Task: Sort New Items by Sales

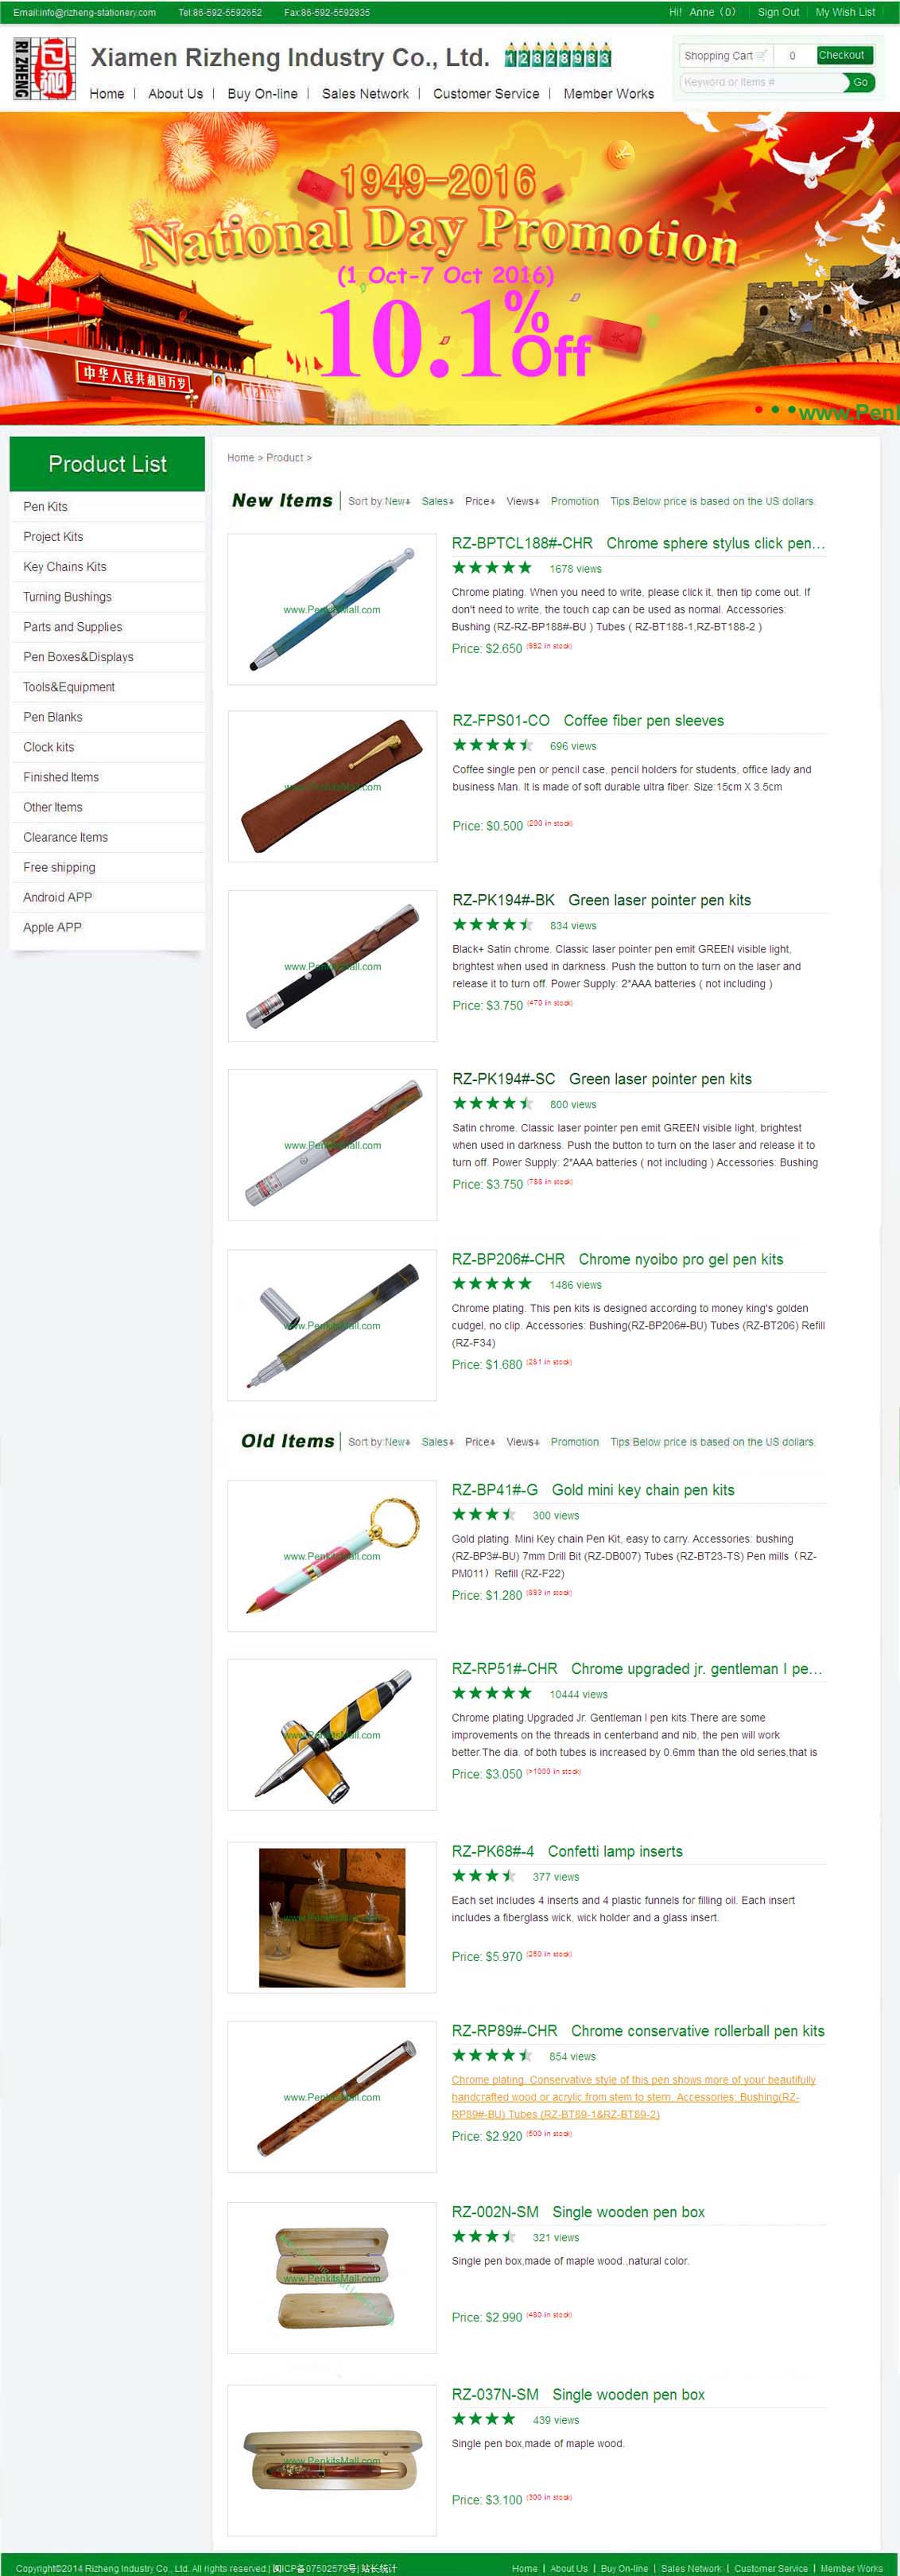Action: coord(437,501)
